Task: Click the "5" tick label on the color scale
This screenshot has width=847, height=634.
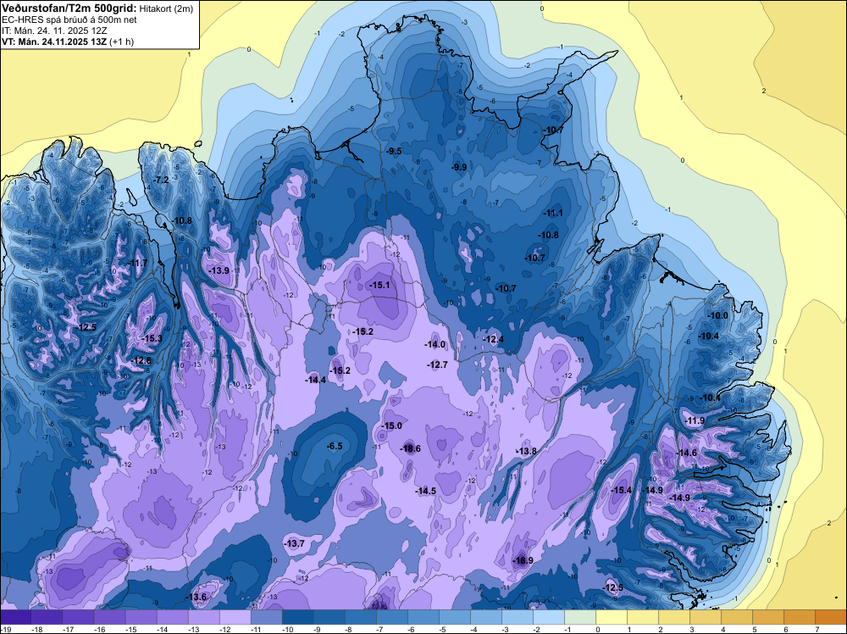Action: pyautogui.click(x=755, y=629)
